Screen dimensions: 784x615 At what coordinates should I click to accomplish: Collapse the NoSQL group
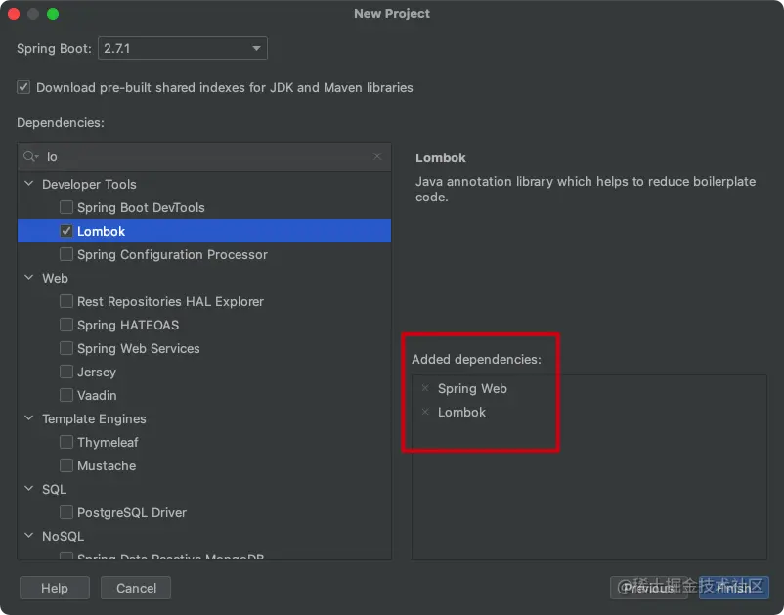(29, 536)
